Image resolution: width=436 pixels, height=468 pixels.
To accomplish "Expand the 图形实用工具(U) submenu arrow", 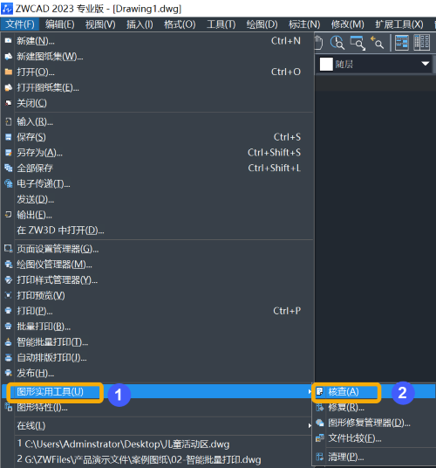I will click(x=310, y=391).
